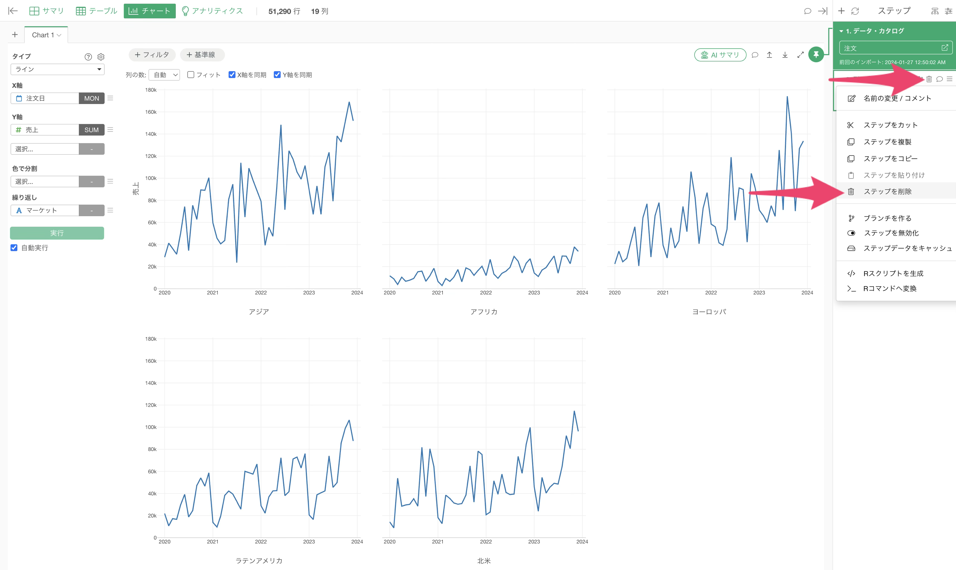Open the MON date unit dropdown
The width and height of the screenshot is (956, 570).
coord(92,98)
